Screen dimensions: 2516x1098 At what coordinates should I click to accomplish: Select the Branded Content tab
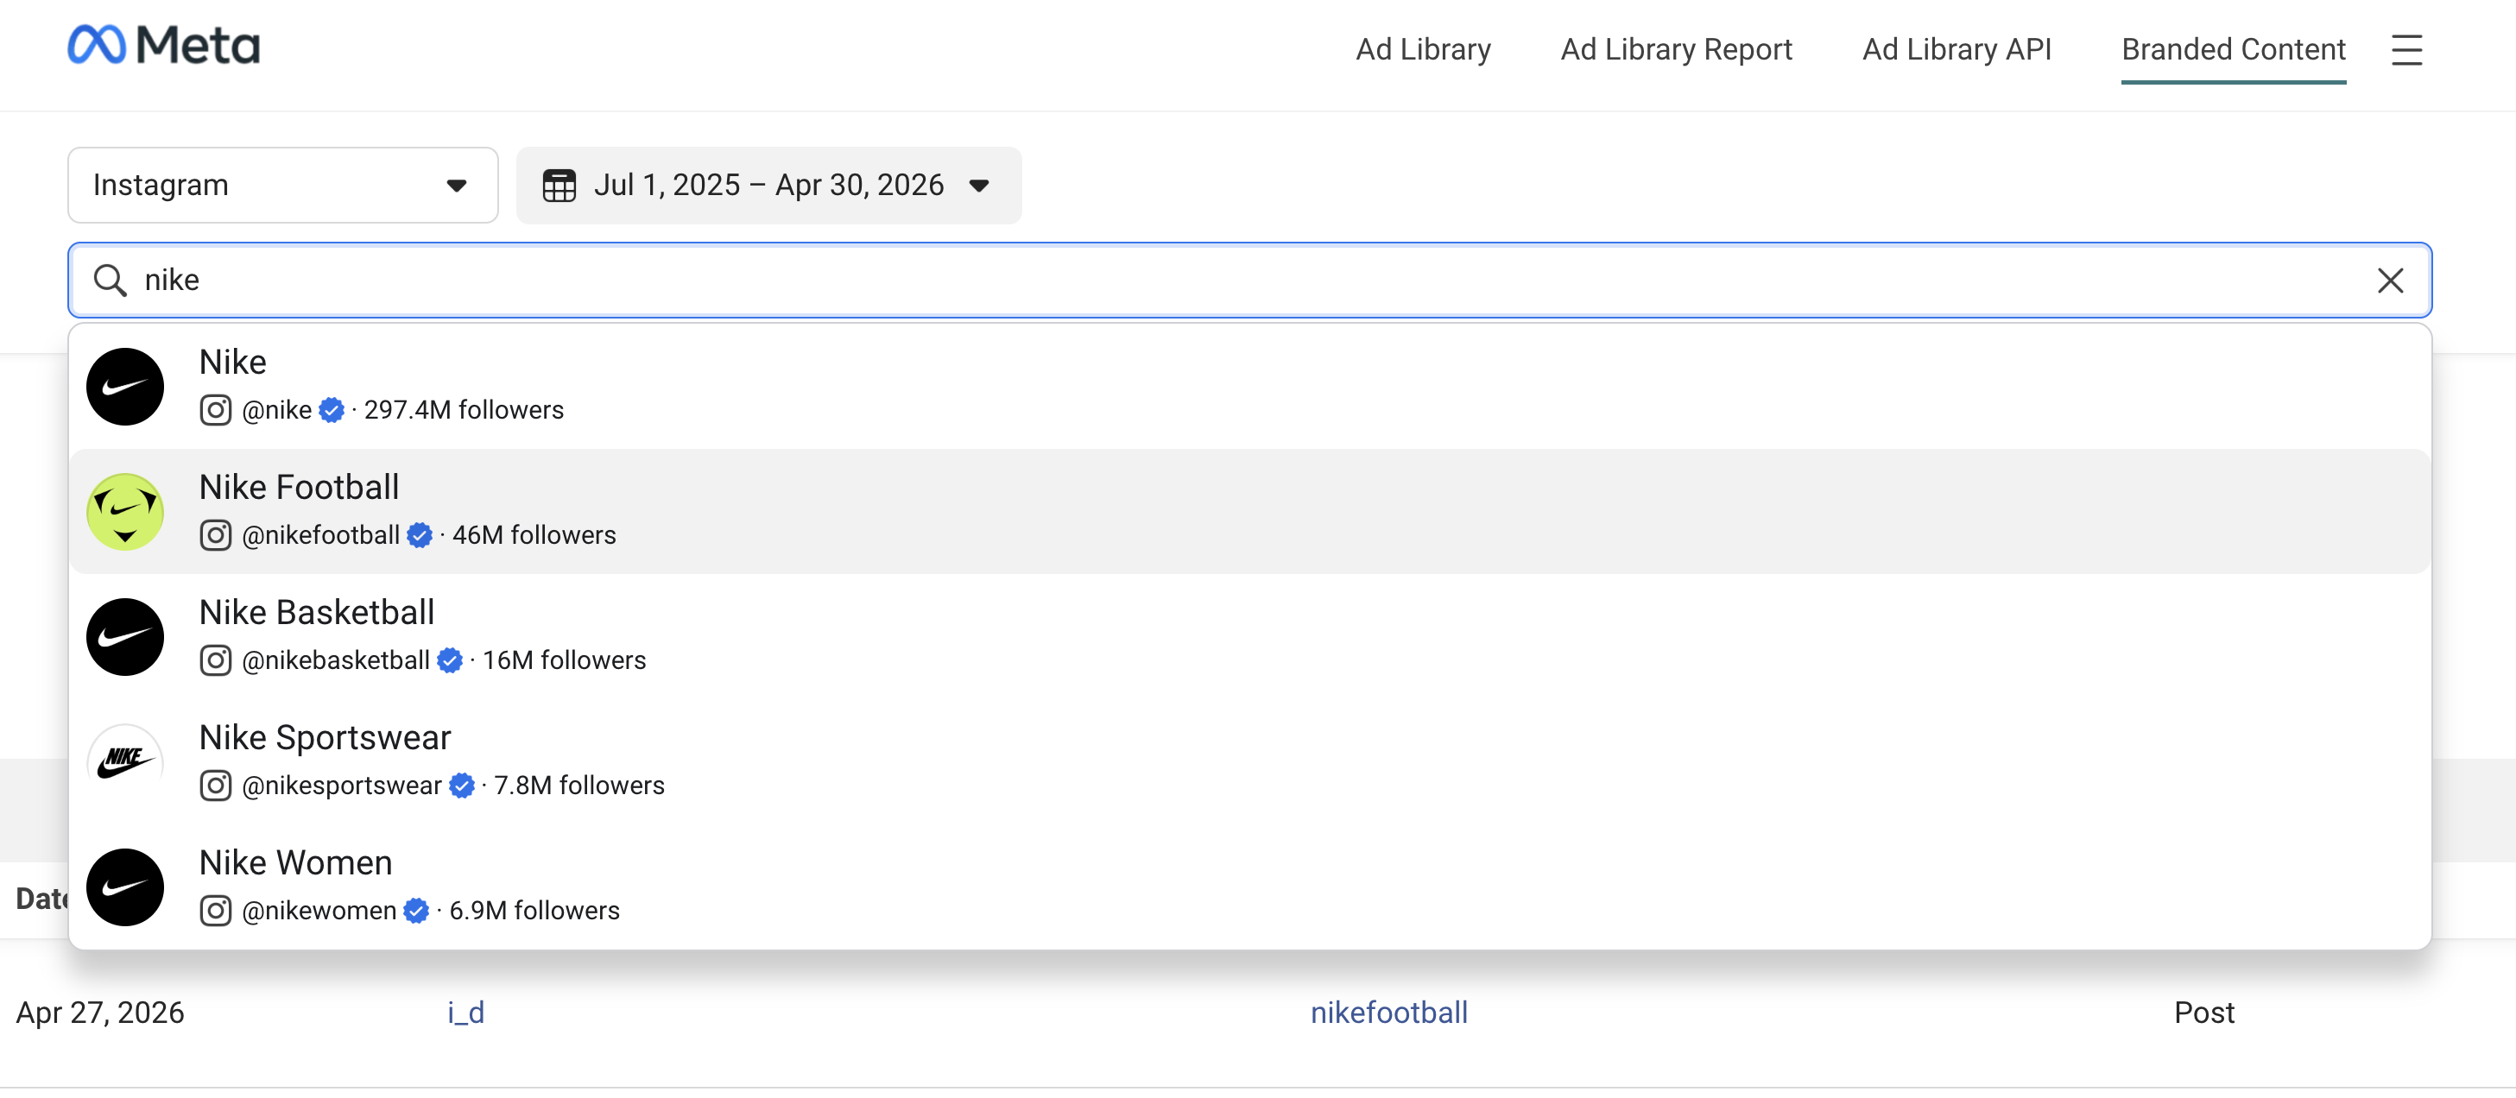(x=2233, y=50)
